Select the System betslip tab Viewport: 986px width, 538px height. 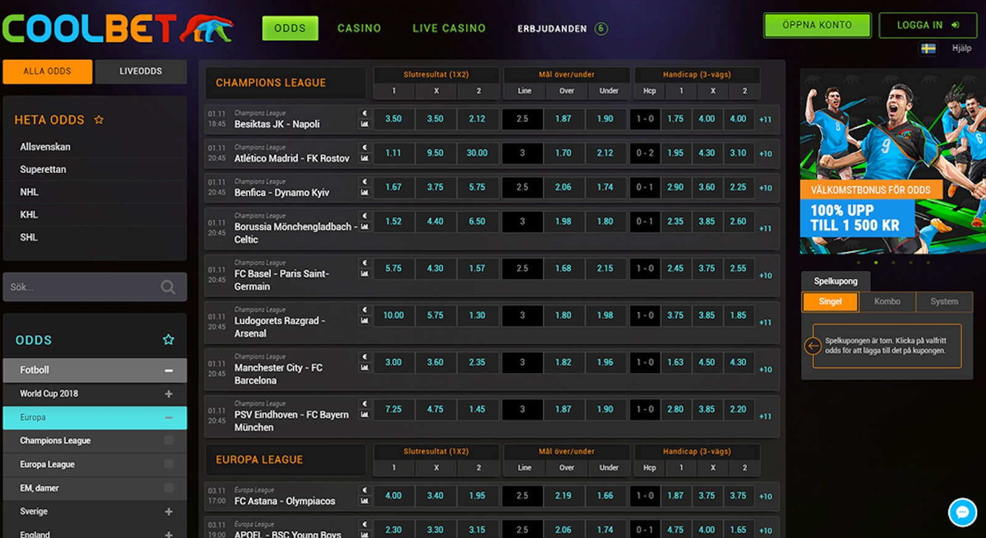point(944,302)
